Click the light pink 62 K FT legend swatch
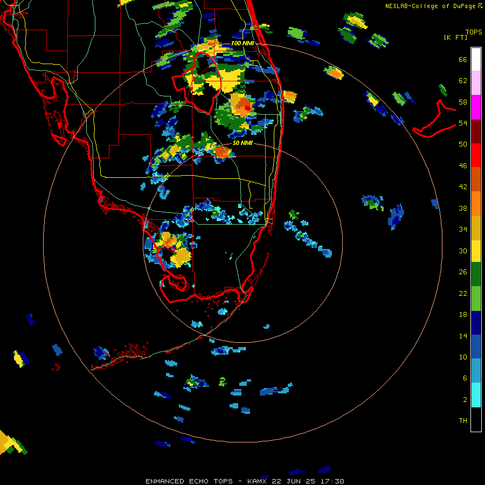 coord(476,83)
